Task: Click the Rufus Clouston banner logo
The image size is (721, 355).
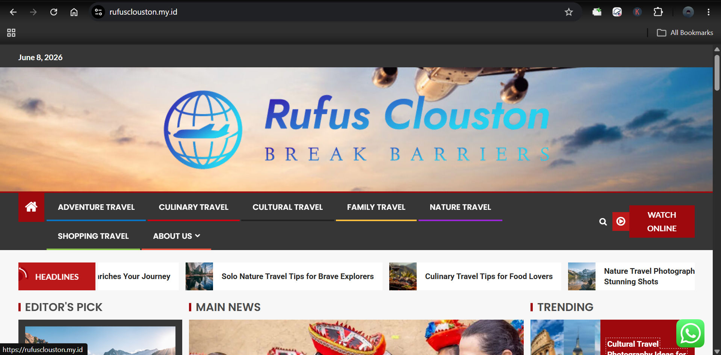Action: tap(357, 130)
